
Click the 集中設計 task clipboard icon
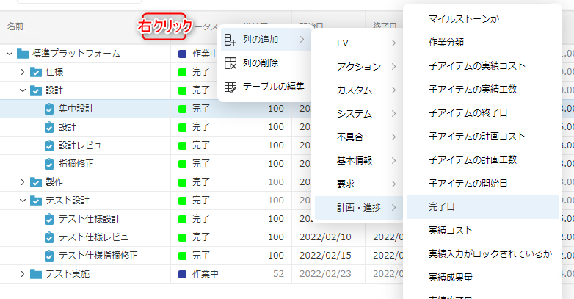[49, 109]
